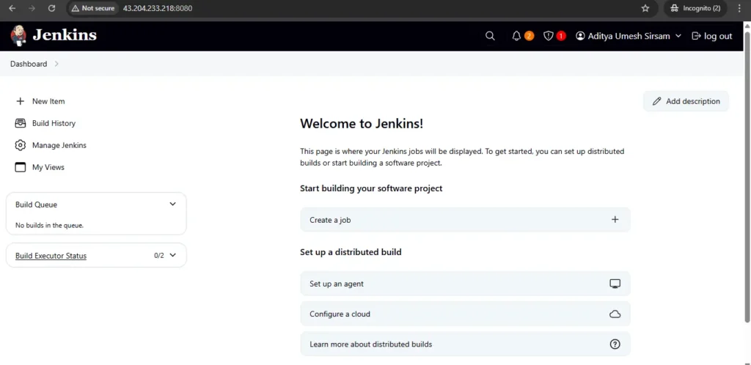Click the Jenkins logo in header

pos(54,35)
